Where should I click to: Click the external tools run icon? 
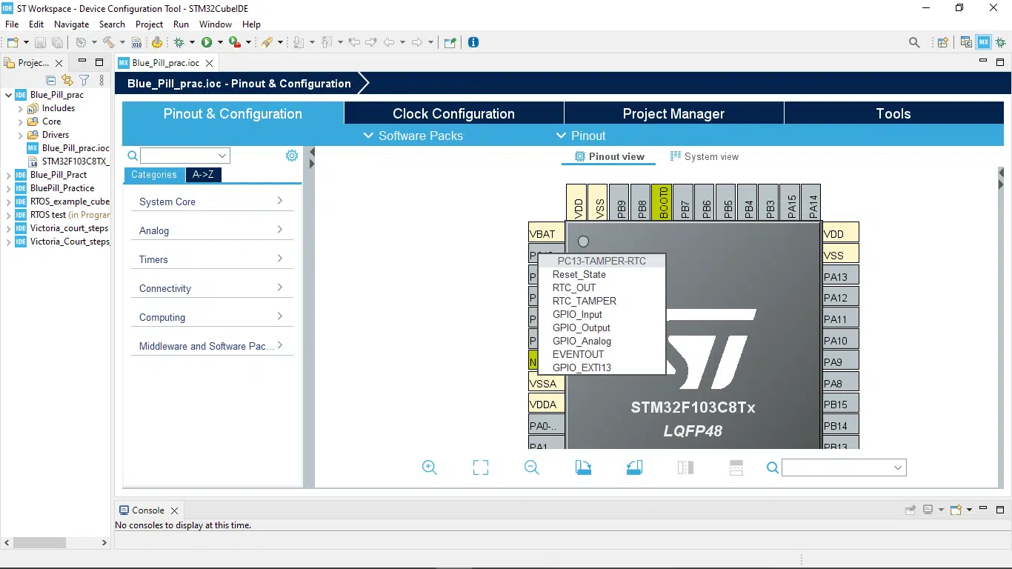pos(233,42)
